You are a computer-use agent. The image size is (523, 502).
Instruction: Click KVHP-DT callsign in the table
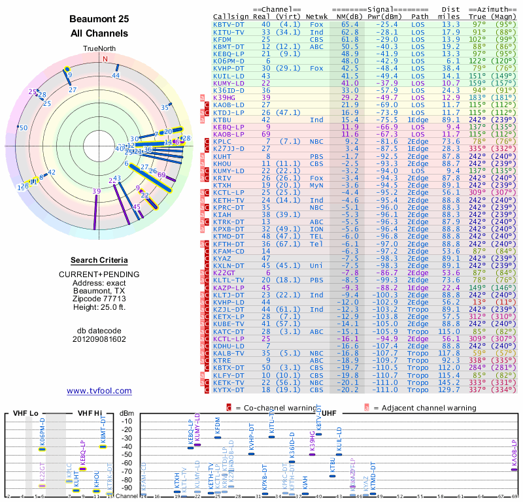[229, 69]
